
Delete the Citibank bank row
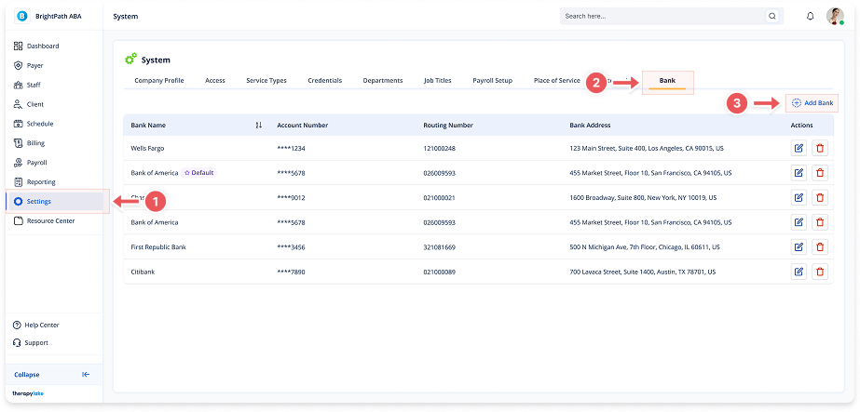pyautogui.click(x=820, y=272)
